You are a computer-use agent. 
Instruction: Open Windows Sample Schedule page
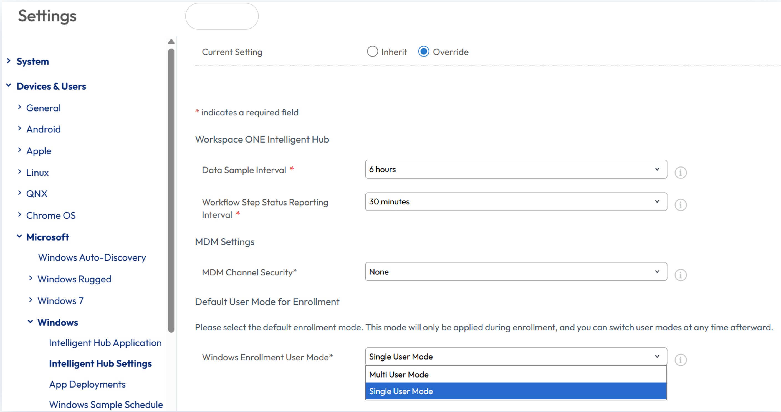106,405
